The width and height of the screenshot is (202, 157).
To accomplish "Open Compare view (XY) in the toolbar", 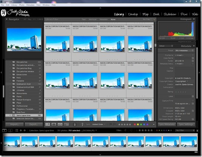I will tap(60, 125).
